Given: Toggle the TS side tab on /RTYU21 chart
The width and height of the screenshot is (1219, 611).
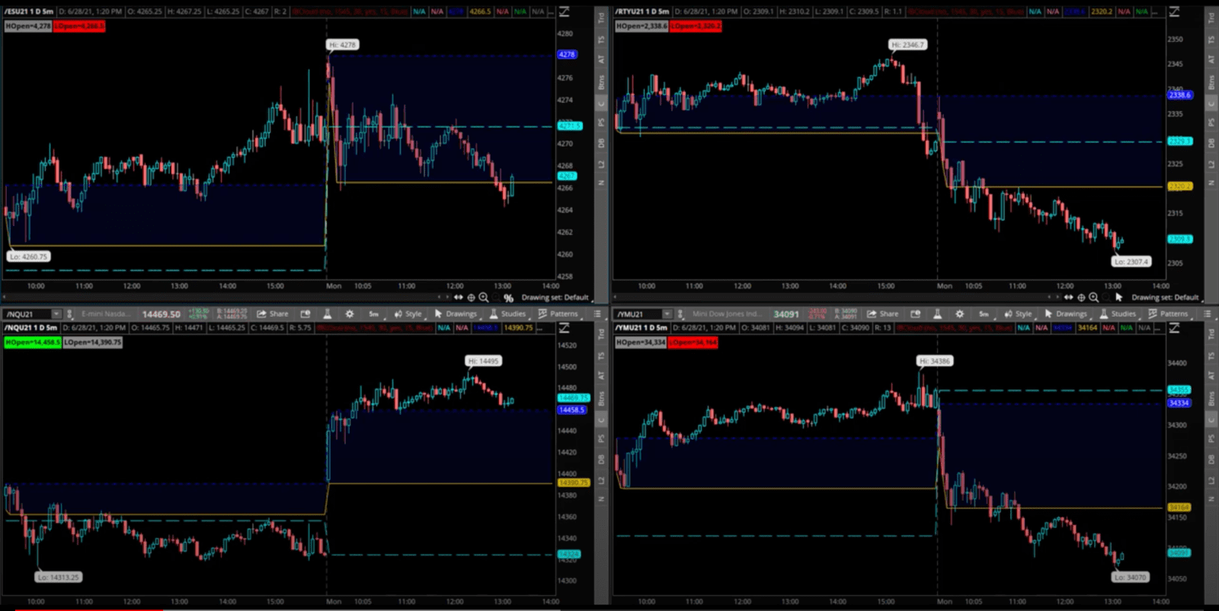Looking at the screenshot, I should click(1211, 39).
